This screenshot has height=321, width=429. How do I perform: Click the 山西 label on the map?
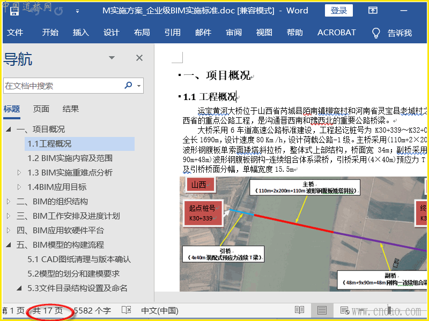(x=200, y=185)
